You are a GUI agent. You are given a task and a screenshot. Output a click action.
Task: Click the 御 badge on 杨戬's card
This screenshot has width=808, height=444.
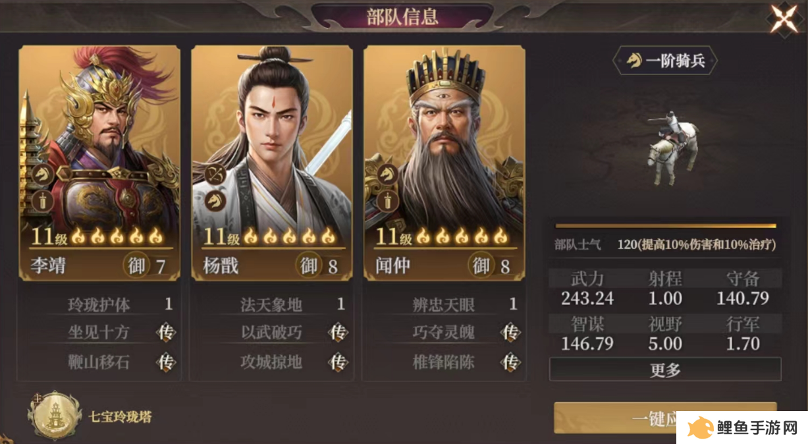pos(309,266)
